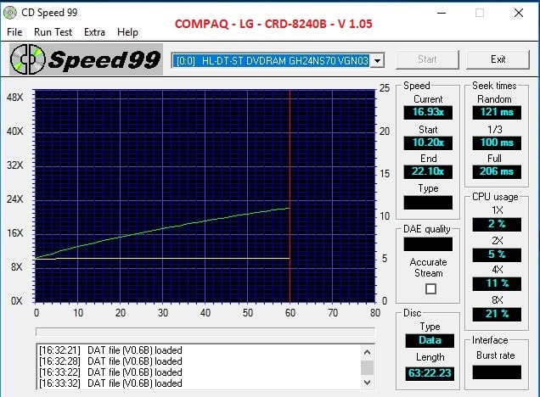540x397 pixels.
Task: Select the HL-DT-ST DVDRAM GH24NS70 drive field
Action: 271,60
